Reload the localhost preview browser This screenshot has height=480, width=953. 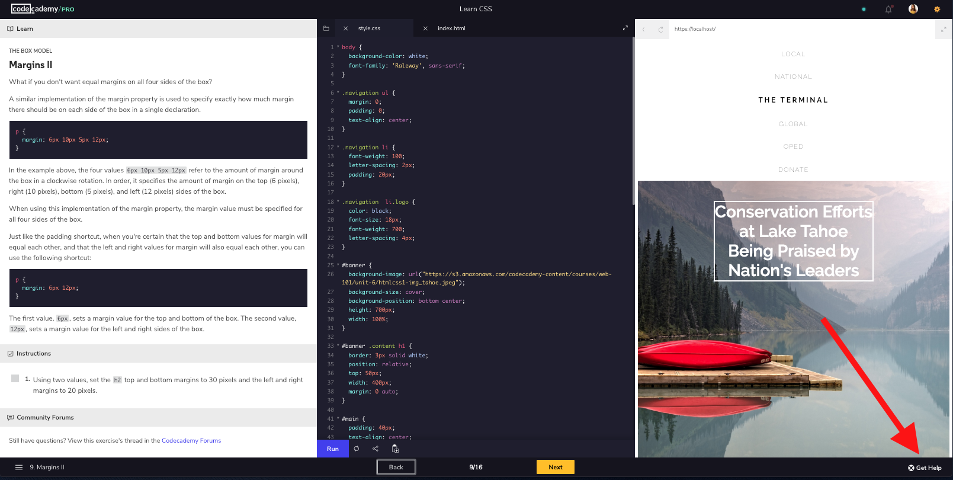[660, 29]
